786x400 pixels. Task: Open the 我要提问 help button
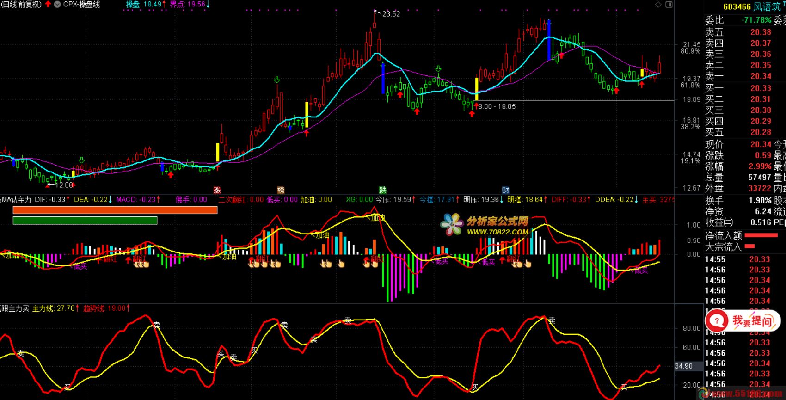pyautogui.click(x=743, y=320)
